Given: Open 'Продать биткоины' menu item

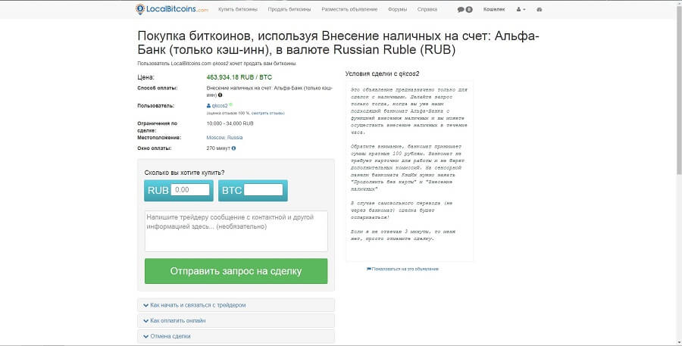Looking at the screenshot, I should 289,9.
